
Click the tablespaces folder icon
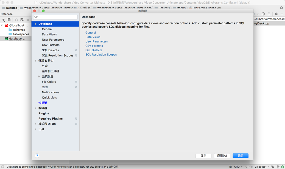10,34
